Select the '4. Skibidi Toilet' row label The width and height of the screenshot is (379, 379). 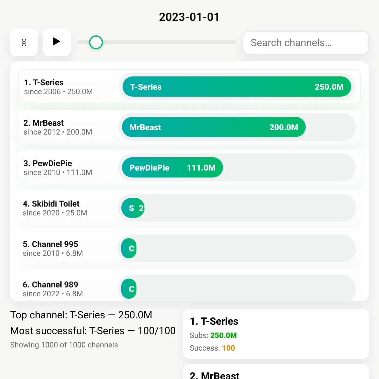(x=51, y=204)
